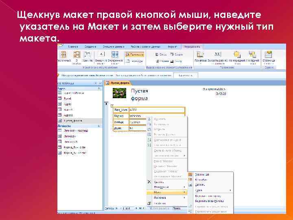Click the Дом label in the form
Screen dimensions: 293x220
(121, 128)
